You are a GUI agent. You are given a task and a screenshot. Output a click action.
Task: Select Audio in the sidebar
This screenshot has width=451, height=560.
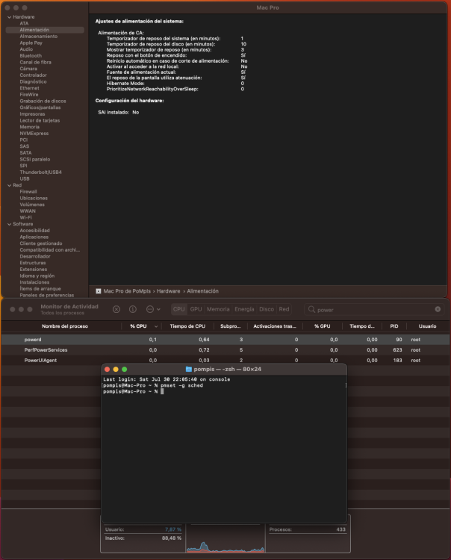point(26,49)
